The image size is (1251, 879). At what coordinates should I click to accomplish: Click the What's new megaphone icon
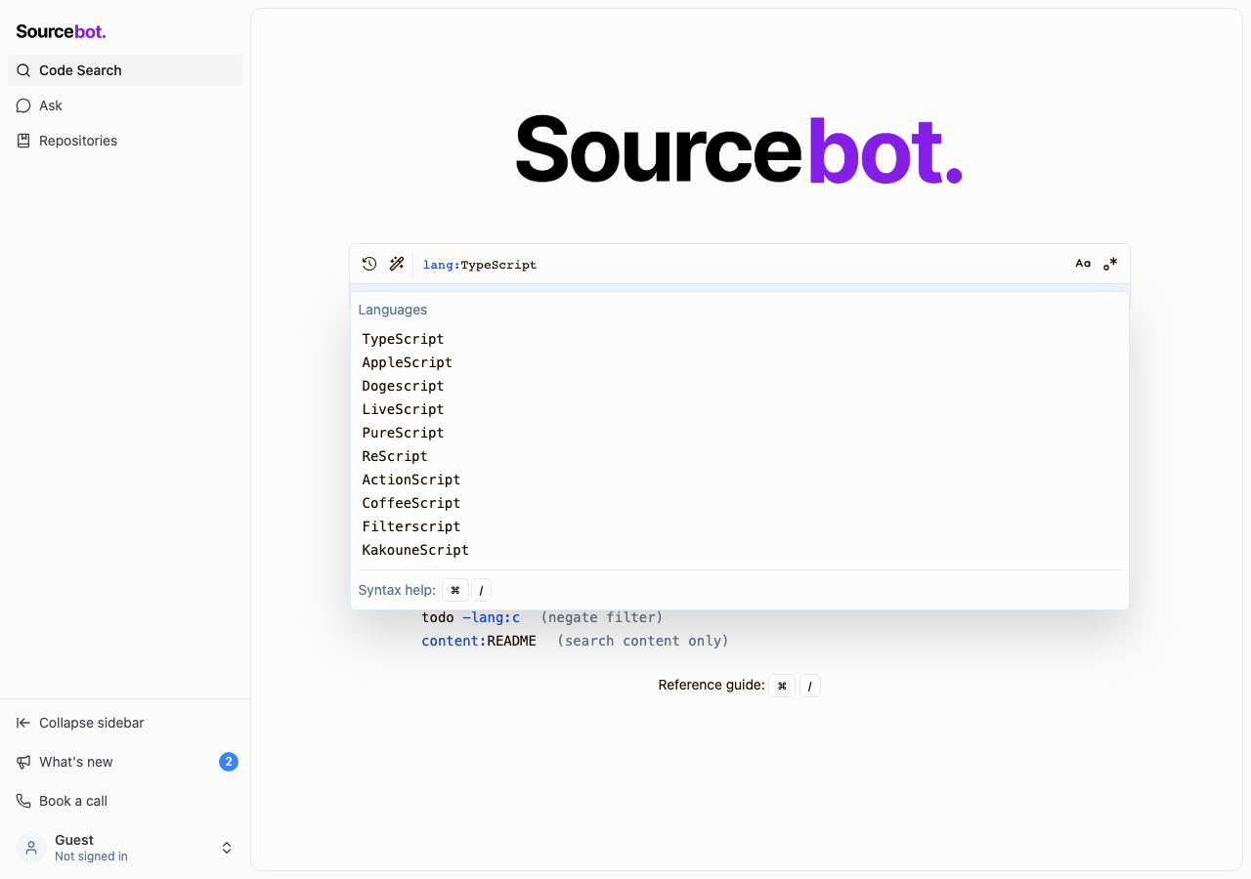coord(23,762)
